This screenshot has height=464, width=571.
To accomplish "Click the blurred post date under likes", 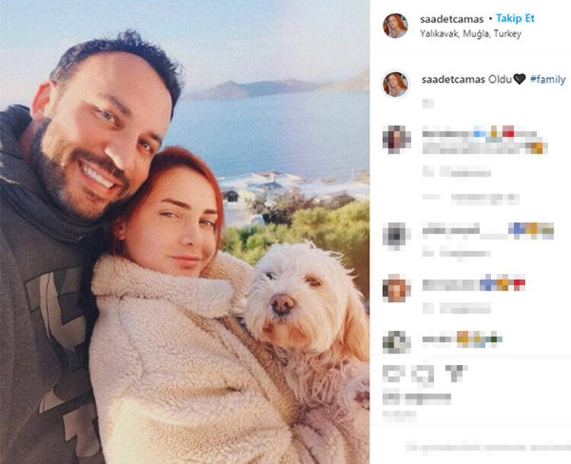I will point(400,414).
